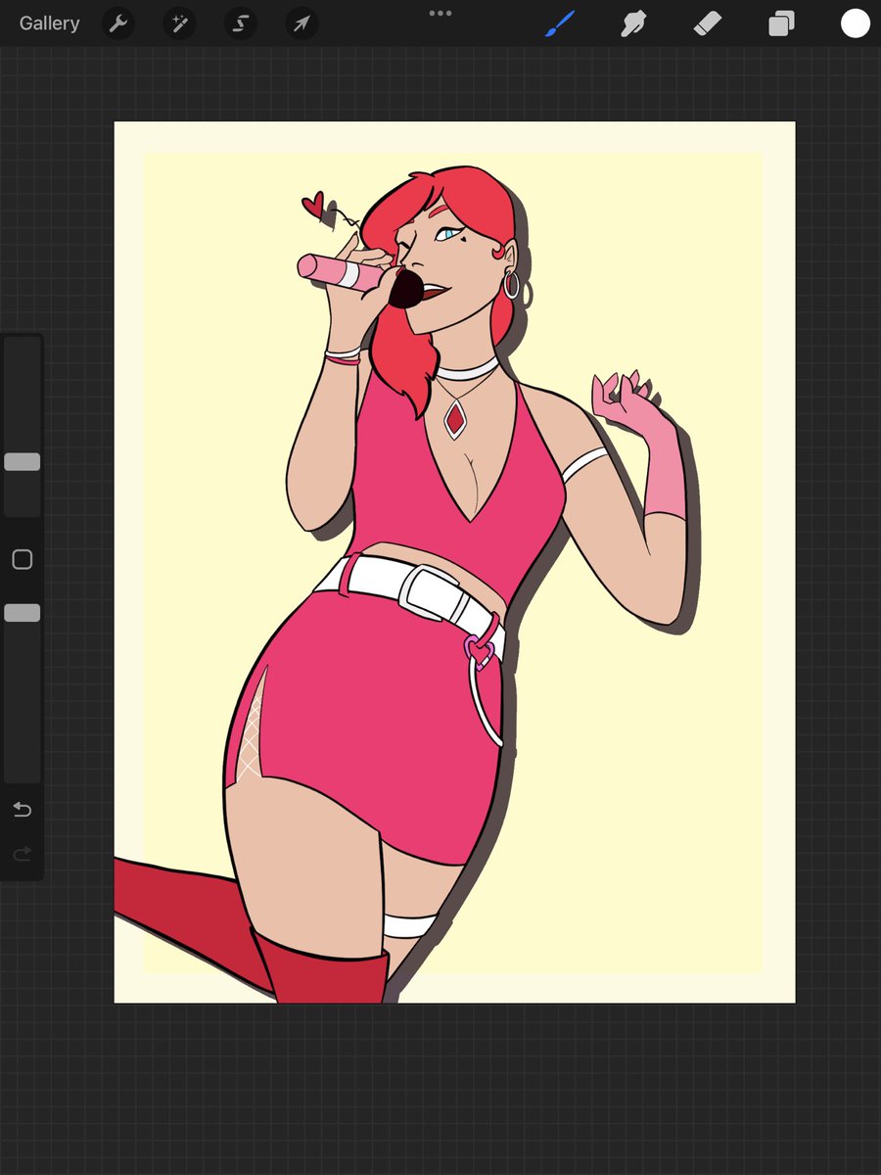The image size is (881, 1175).
Task: Toggle the Brush tool active state
Action: tap(559, 23)
